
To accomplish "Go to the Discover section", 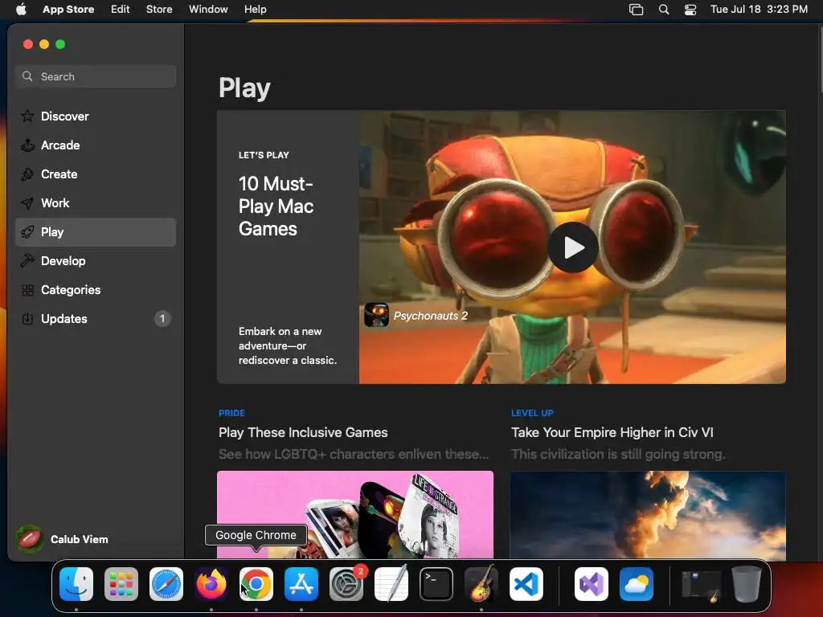I will [96, 116].
